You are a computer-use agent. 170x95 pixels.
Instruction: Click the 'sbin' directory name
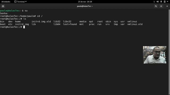108,22
